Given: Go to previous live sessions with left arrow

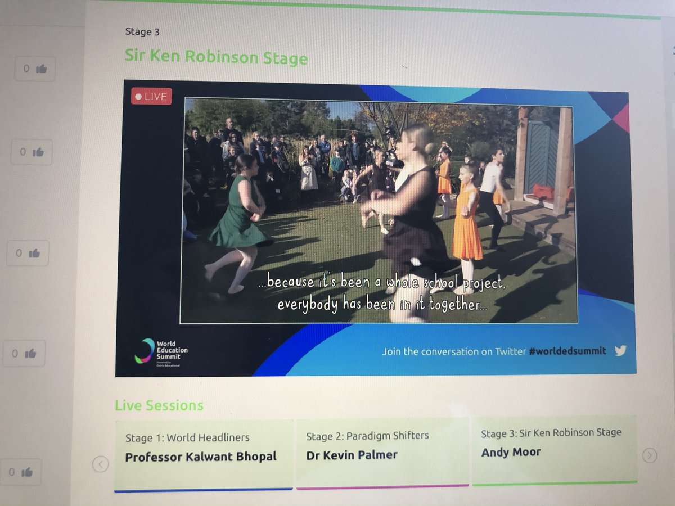Looking at the screenshot, I should 100,464.
